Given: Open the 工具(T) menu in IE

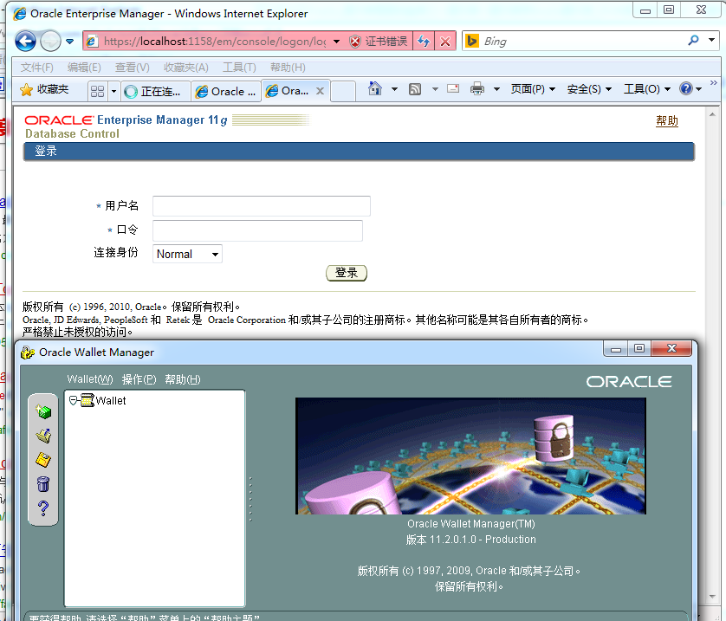Looking at the screenshot, I should (239, 68).
